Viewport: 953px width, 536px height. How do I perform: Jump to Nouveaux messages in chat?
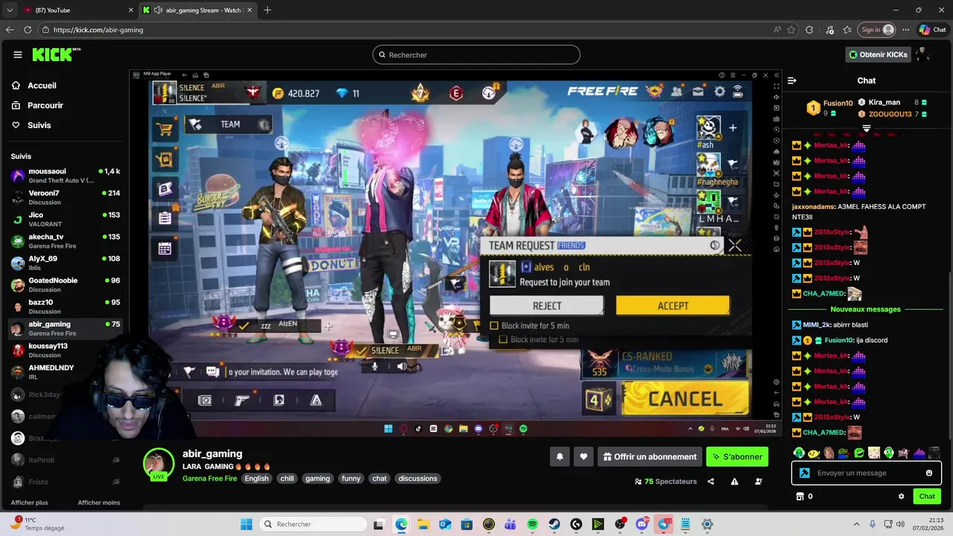point(865,309)
